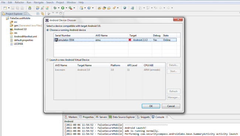Open dropdown arrow next to External Tools icon
The image size is (240, 136).
pyautogui.click(x=74, y=8)
